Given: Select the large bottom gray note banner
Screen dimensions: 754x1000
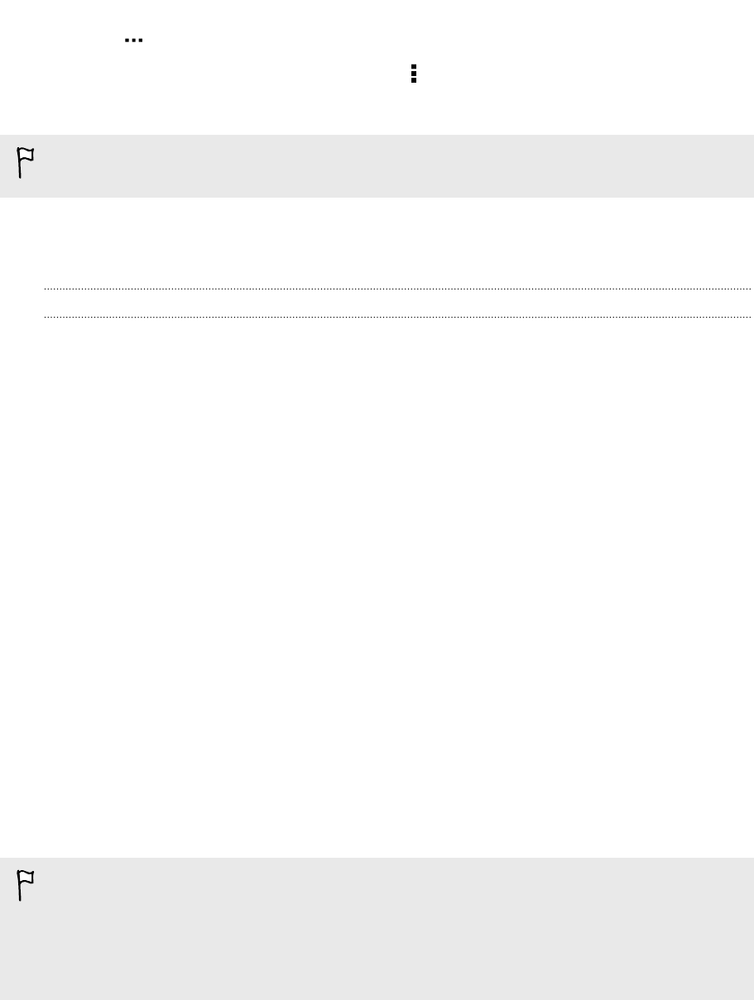Looking at the screenshot, I should point(377,929).
